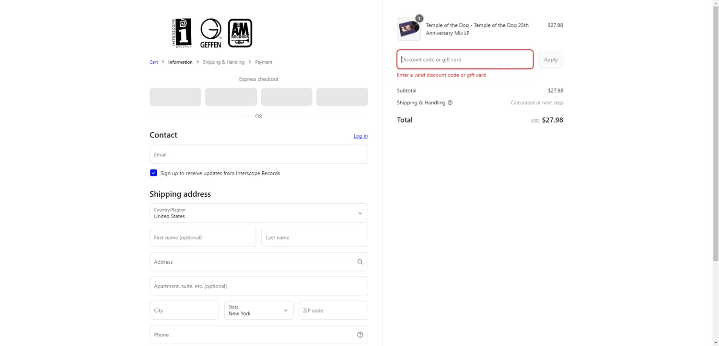719x346 pixels.
Task: Click the phone field help icon
Action: (360, 335)
